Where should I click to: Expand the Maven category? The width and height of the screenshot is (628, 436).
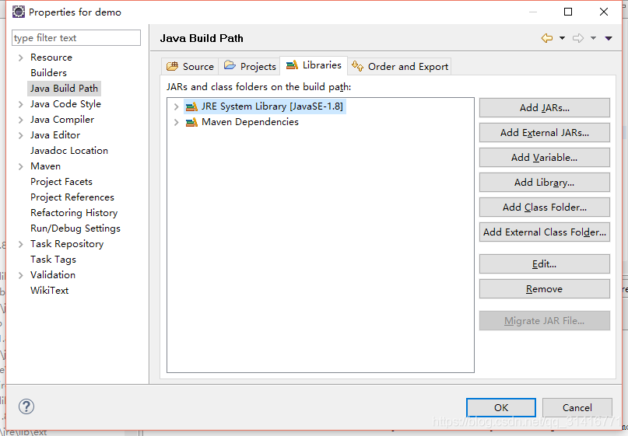(21, 166)
